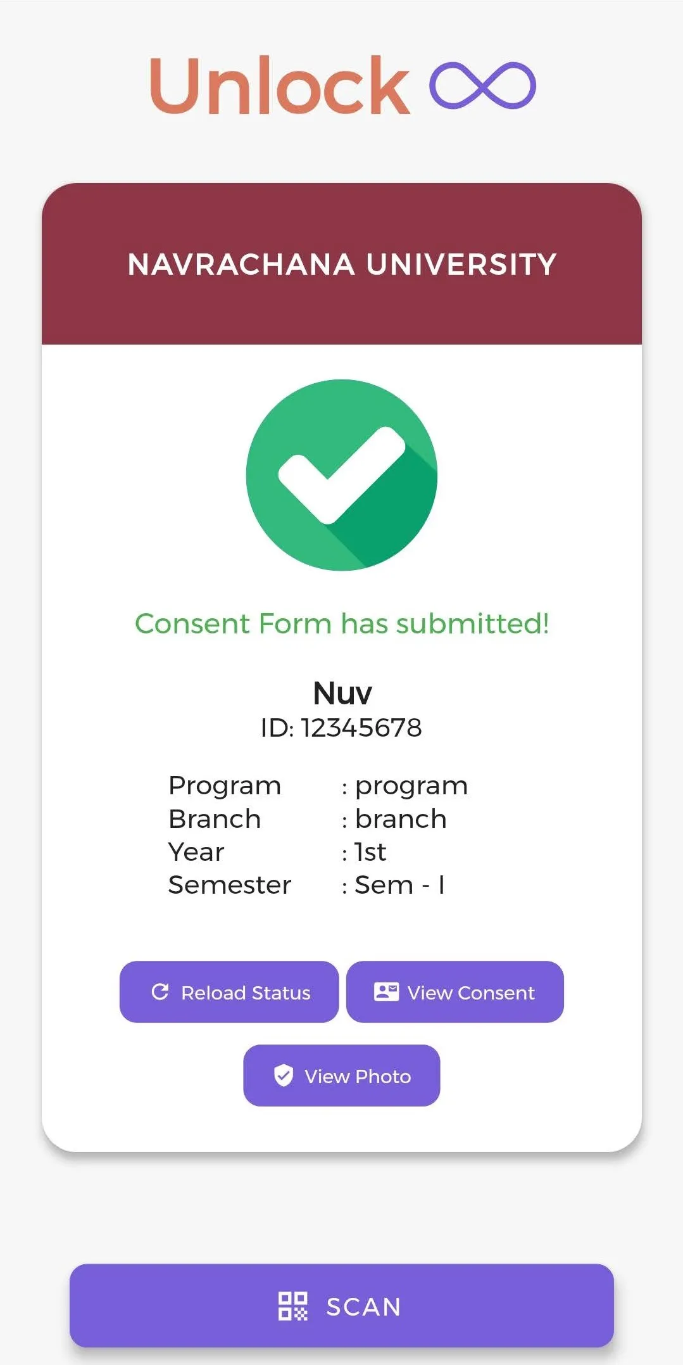683x1365 pixels.
Task: Click the Semester field label
Action: pos(230,885)
